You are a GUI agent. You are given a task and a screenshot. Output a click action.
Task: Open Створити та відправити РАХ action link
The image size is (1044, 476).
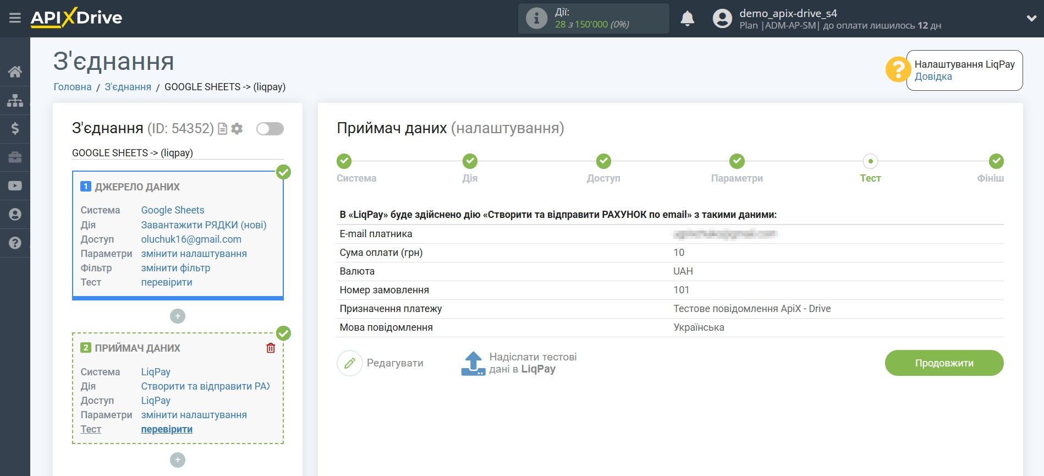(206, 386)
